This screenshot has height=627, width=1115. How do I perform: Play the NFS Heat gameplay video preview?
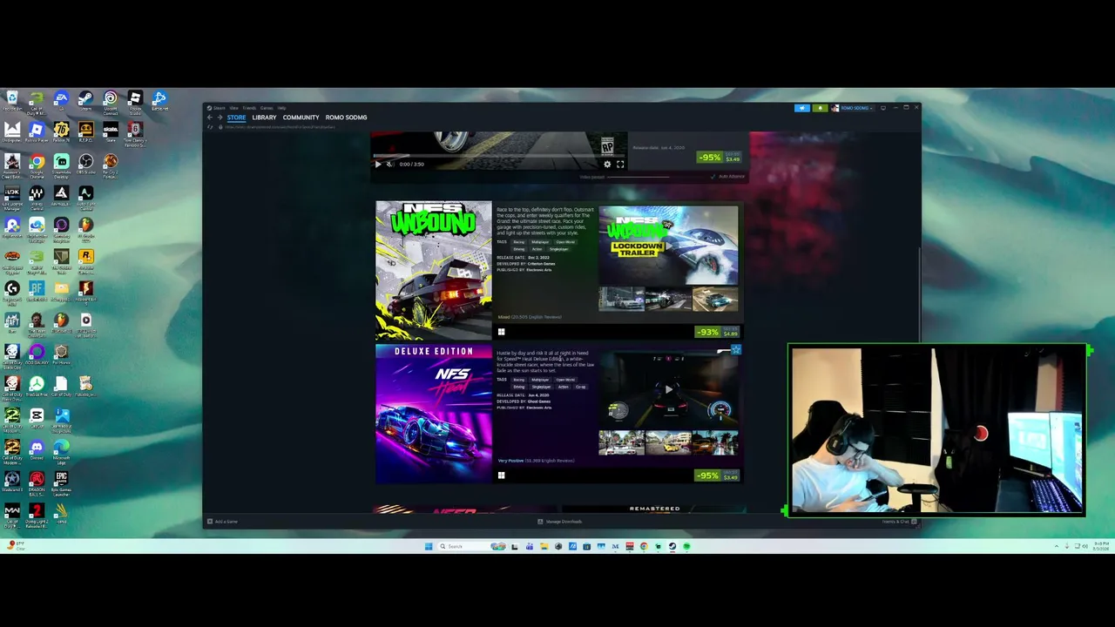(x=668, y=389)
